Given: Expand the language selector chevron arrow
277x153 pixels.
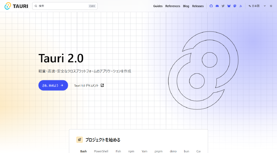Looking at the screenshot, I should (265, 6).
